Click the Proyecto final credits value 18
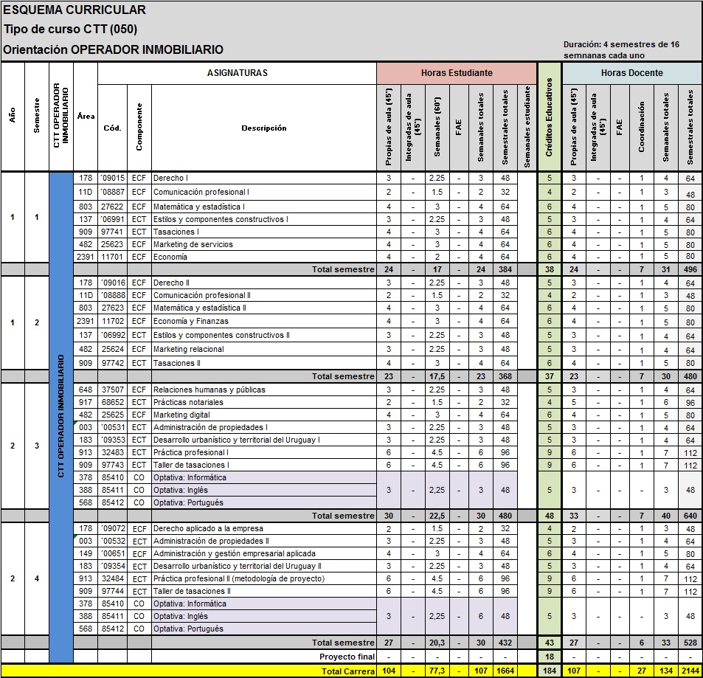703x678 pixels. pos(550,657)
